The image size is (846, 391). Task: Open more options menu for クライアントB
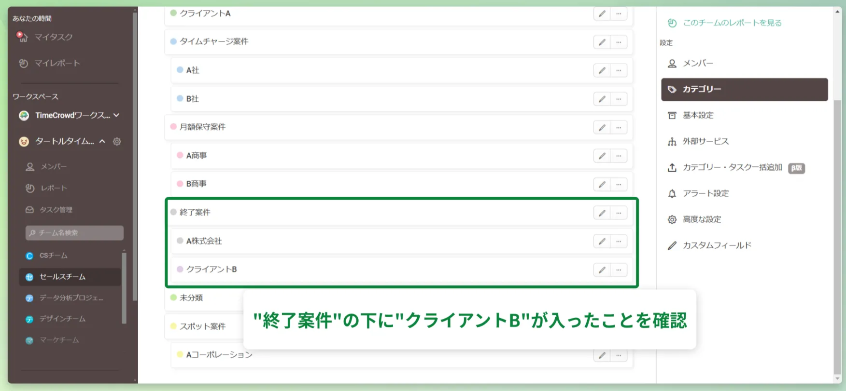[x=619, y=270]
